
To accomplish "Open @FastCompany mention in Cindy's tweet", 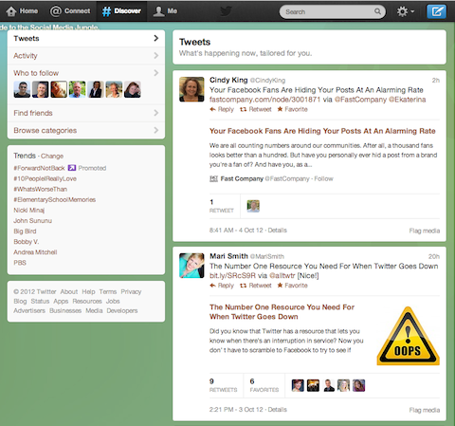I will 360,100.
